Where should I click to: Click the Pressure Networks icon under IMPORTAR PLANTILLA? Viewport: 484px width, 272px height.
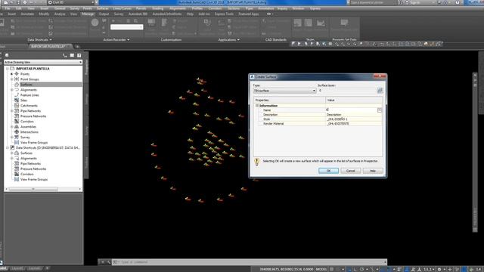[x=17, y=116]
